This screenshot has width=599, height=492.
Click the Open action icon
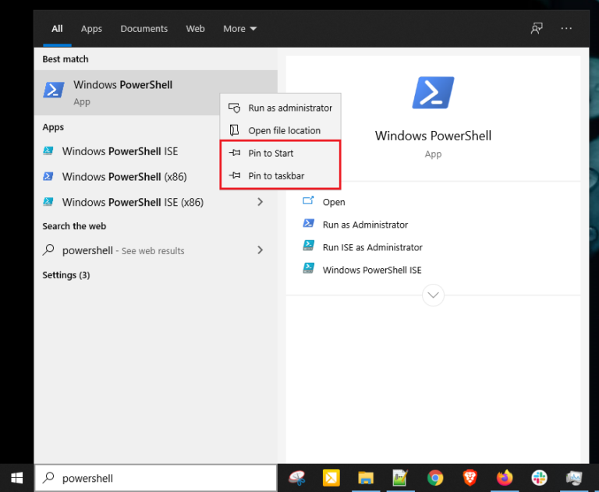pyautogui.click(x=308, y=200)
